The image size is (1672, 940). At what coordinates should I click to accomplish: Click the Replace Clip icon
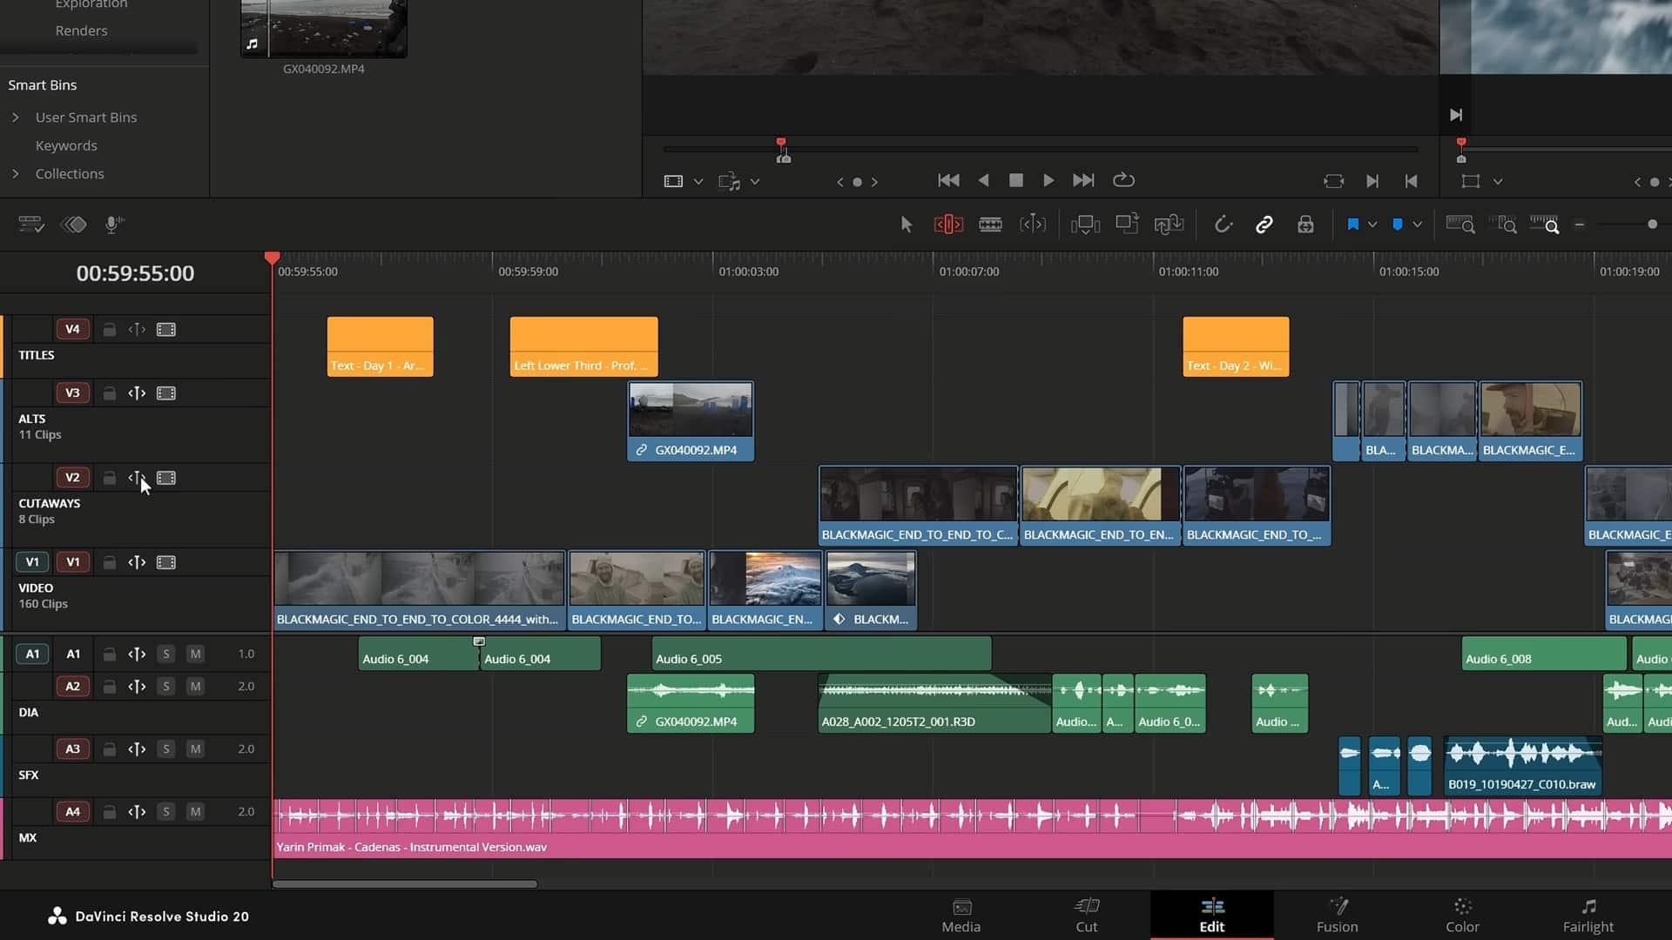1169,224
